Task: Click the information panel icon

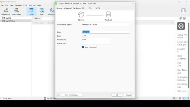Action: click(180, 18)
